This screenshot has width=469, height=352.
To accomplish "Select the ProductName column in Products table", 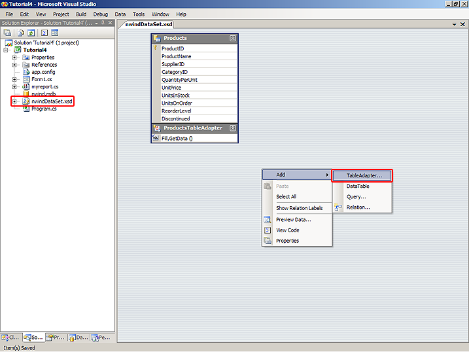I will click(176, 56).
